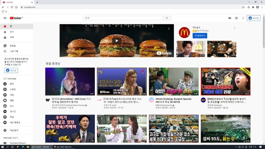Screen dimensions: 265x149
Task: Open the hamburger guide menu
Action: (x=5, y=18)
